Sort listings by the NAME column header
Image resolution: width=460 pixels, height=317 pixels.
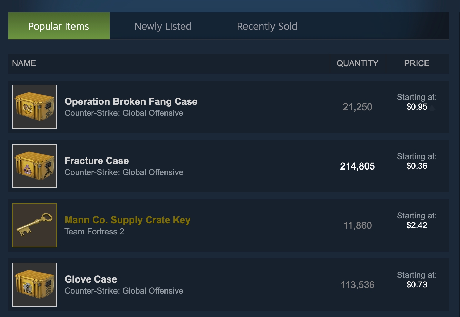click(24, 63)
